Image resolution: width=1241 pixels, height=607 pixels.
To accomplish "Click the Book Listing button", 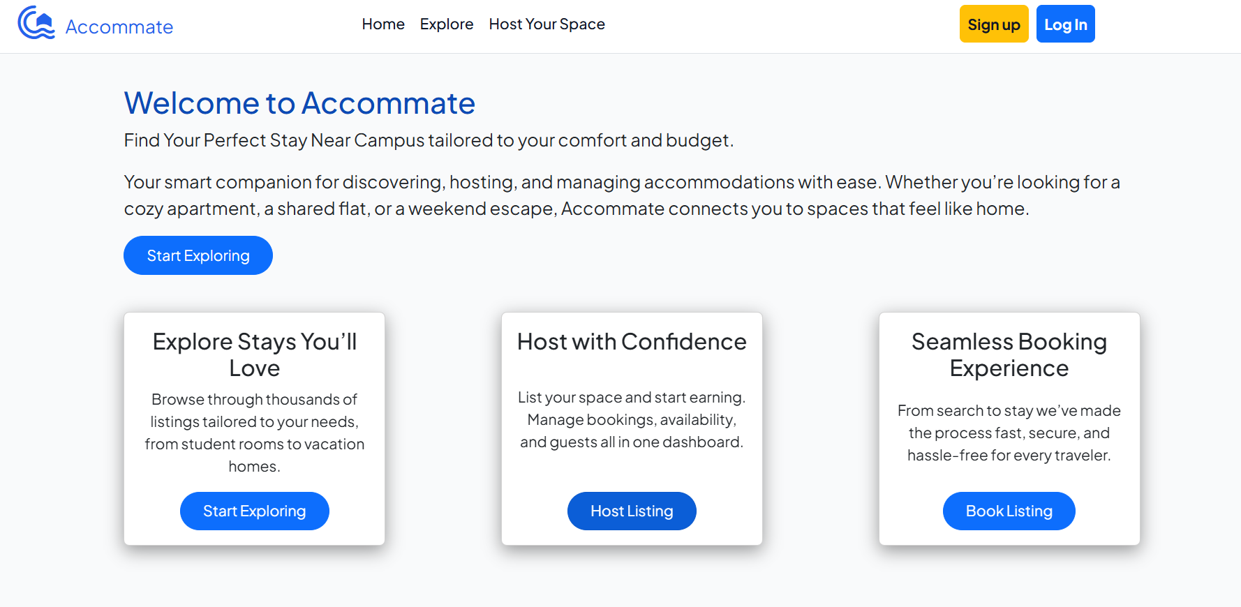I will coord(1009,511).
